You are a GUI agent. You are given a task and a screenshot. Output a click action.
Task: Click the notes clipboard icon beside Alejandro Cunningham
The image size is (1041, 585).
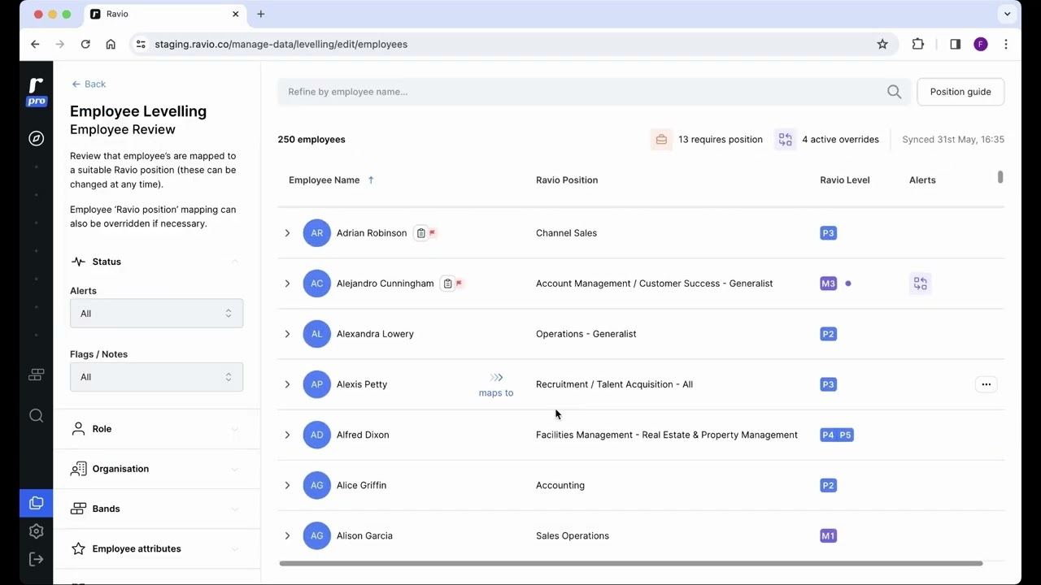click(x=447, y=284)
